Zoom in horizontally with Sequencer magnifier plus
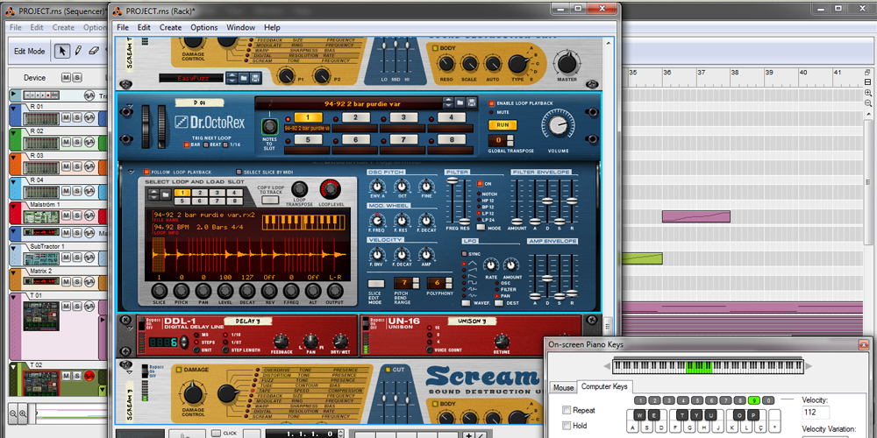The image size is (877, 438). coord(23,413)
